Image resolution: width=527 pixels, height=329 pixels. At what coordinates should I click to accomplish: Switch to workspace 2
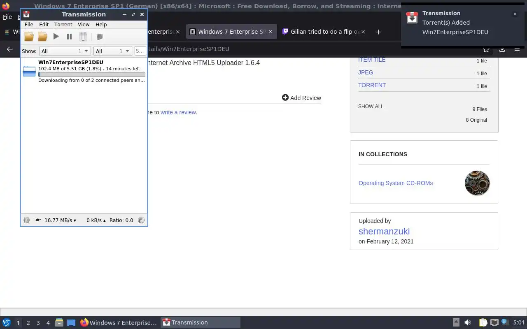click(28, 323)
